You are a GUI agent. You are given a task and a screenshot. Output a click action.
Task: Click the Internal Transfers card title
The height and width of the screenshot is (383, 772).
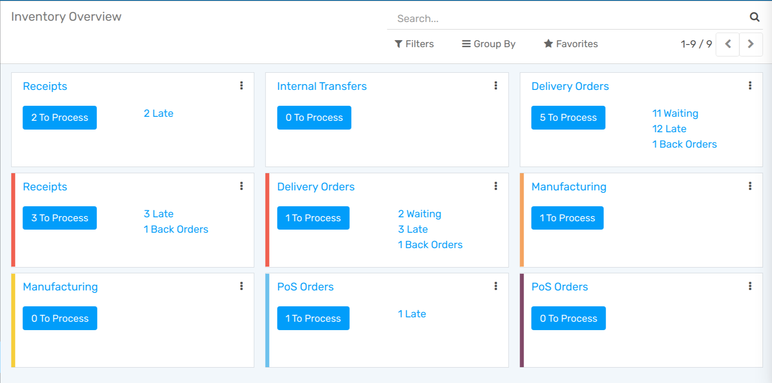[322, 86]
